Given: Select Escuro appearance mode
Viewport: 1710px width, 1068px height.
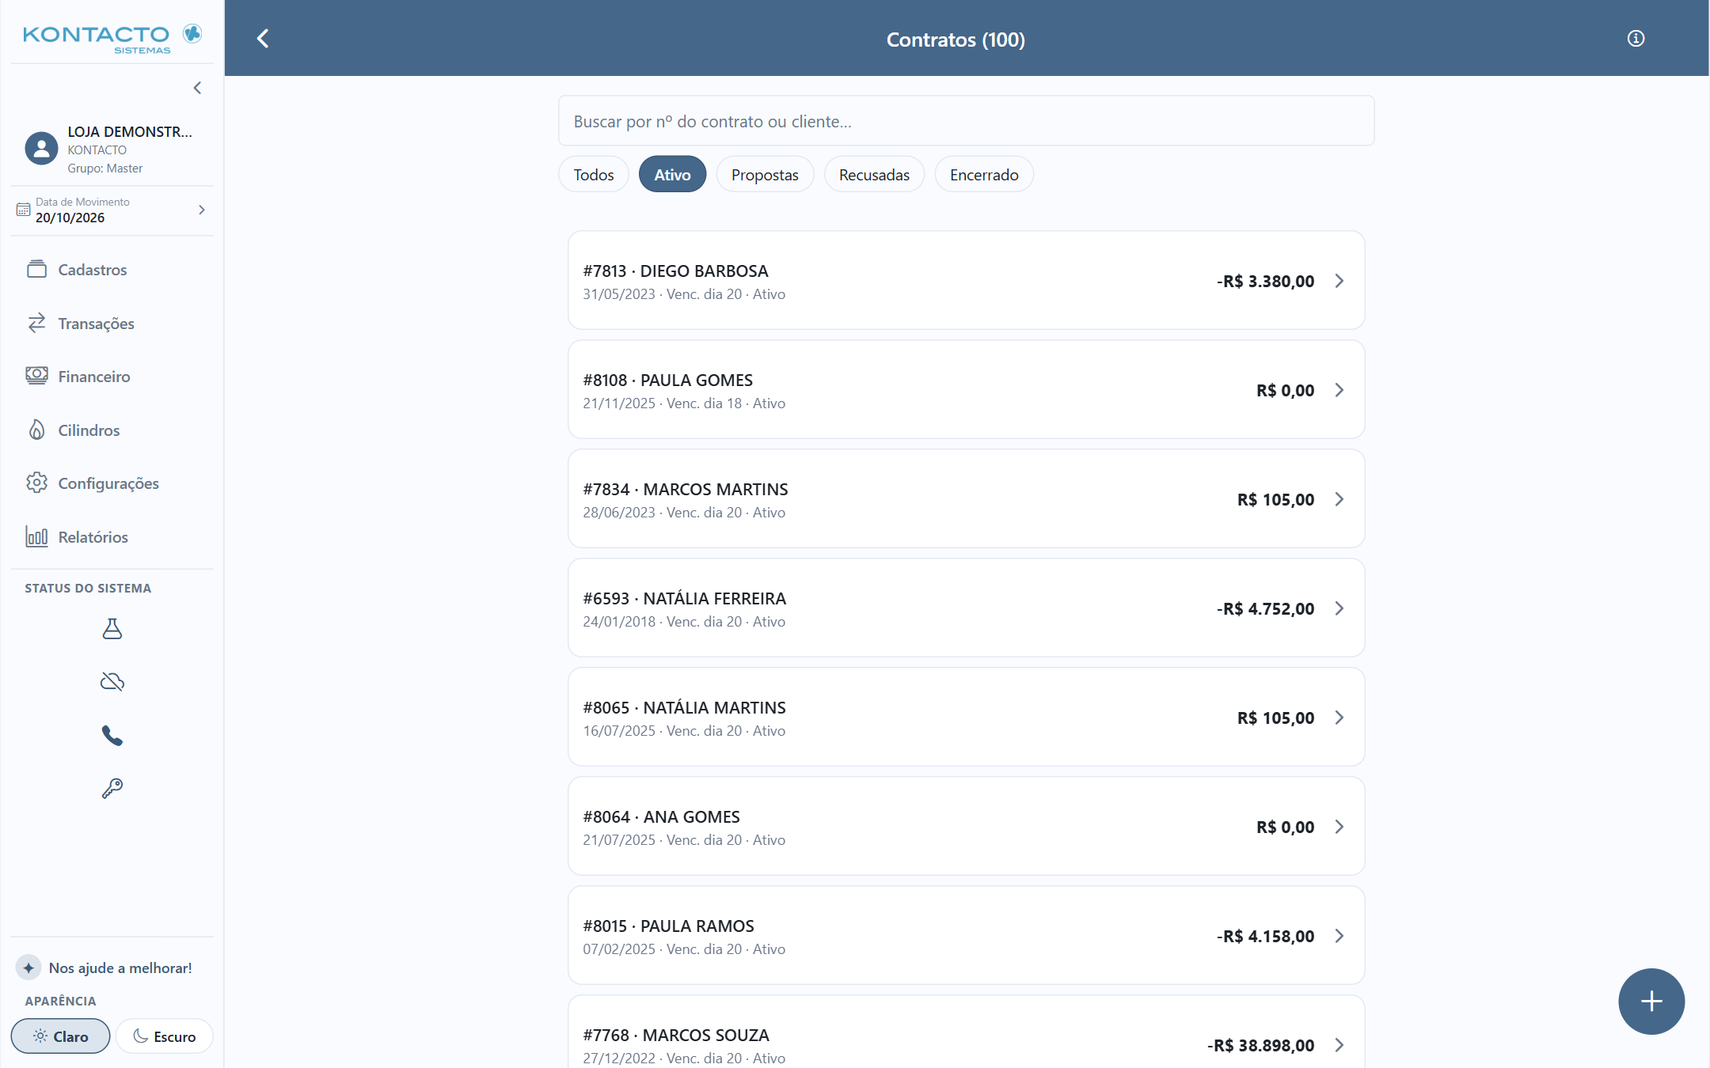Looking at the screenshot, I should [164, 1036].
